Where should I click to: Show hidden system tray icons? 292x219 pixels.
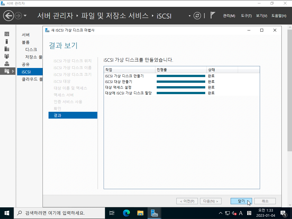220,213
